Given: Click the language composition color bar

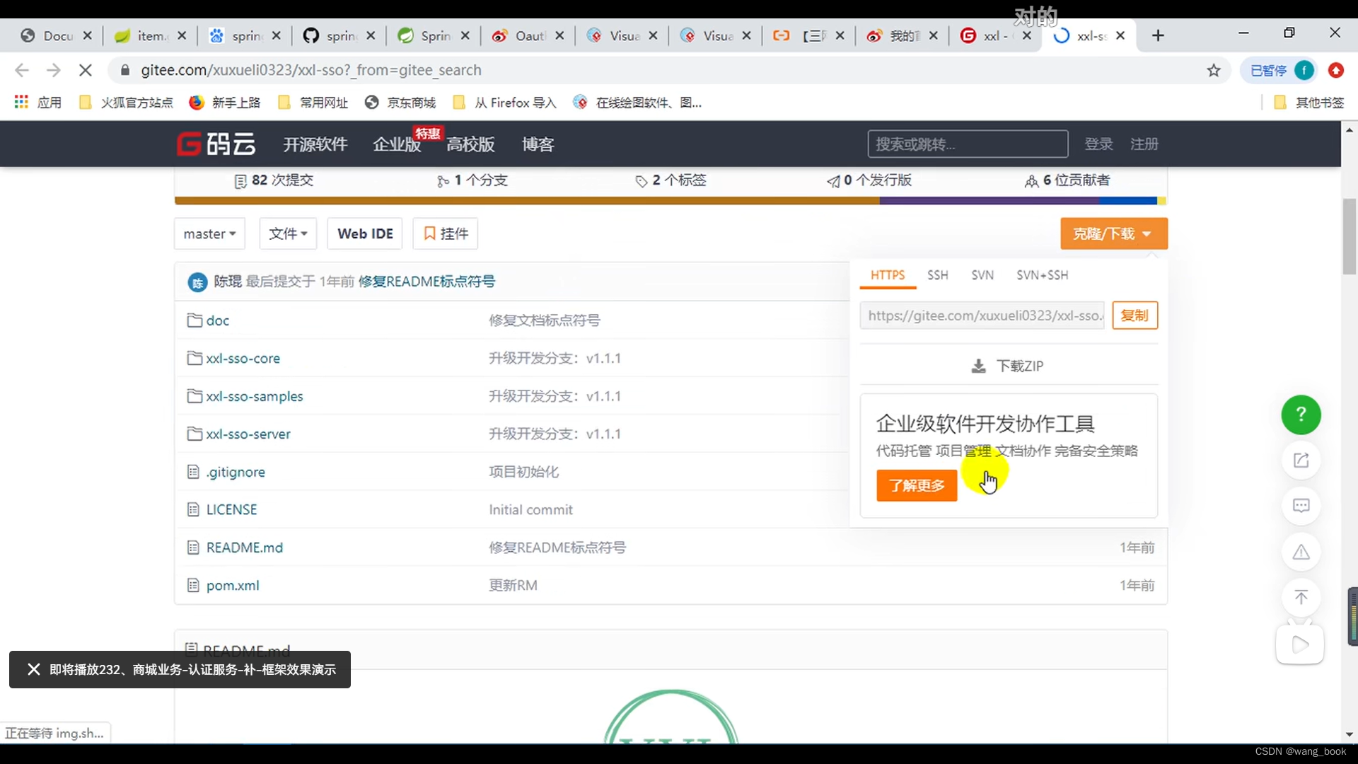Looking at the screenshot, I should click(671, 201).
